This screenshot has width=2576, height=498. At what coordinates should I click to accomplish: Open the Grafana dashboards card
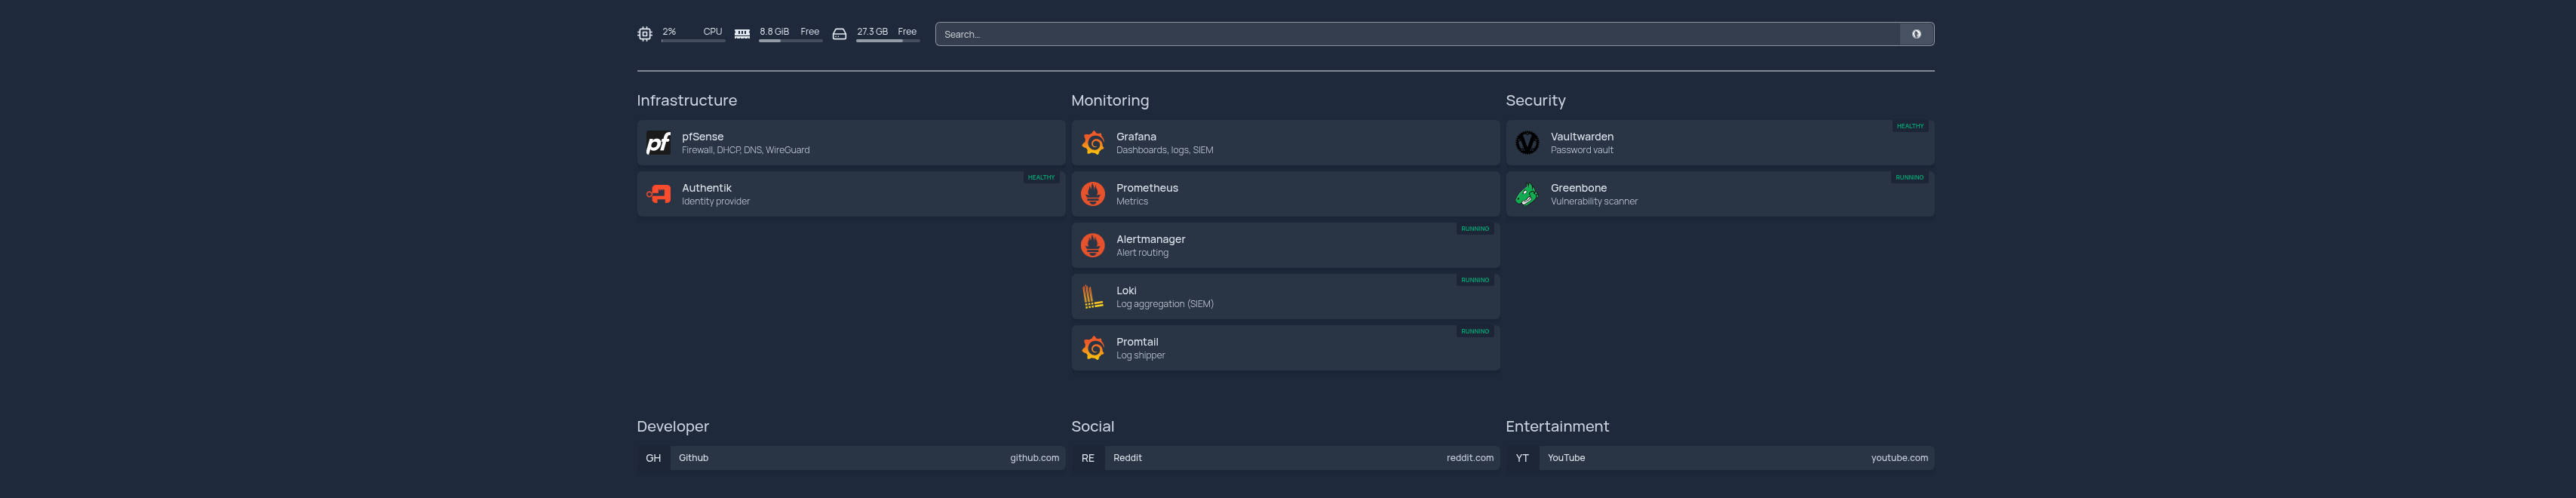click(x=1285, y=143)
